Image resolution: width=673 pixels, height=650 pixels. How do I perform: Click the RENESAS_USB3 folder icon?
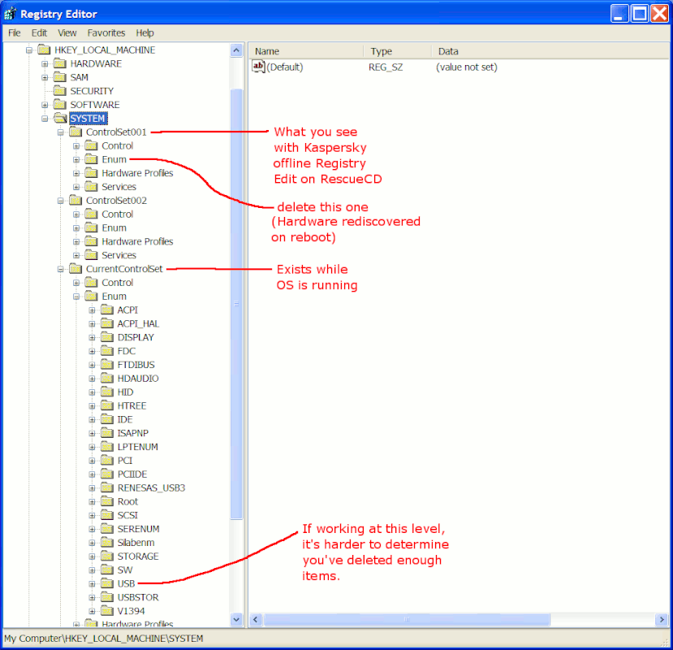107,488
